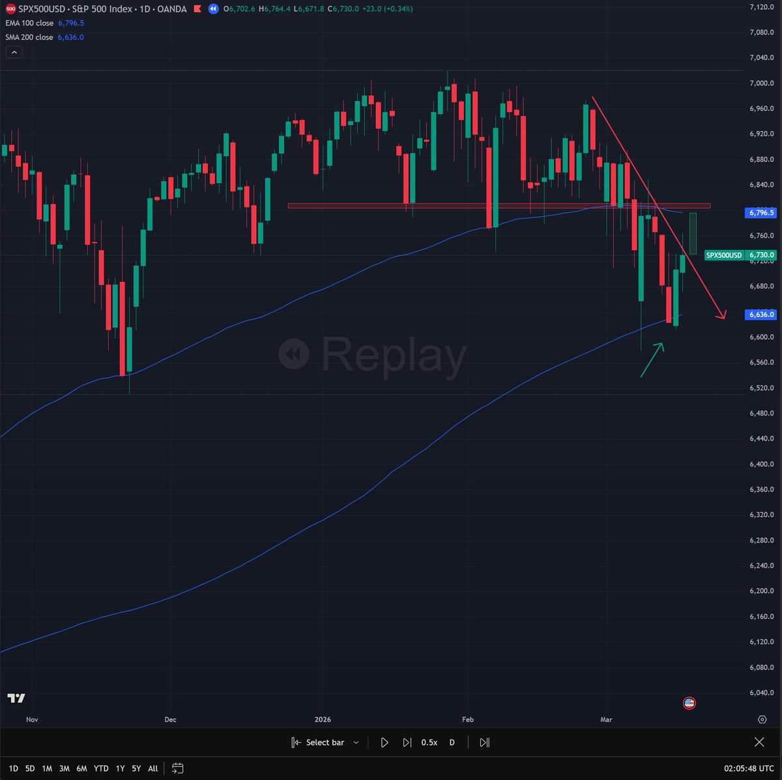Screen dimensions: 782x780
Task: Click the Mar label on time axis
Action: [607, 719]
